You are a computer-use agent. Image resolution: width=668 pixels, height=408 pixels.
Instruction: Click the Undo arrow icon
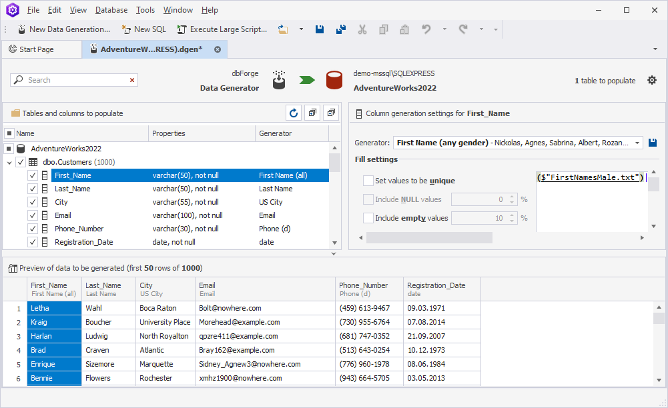[426, 29]
